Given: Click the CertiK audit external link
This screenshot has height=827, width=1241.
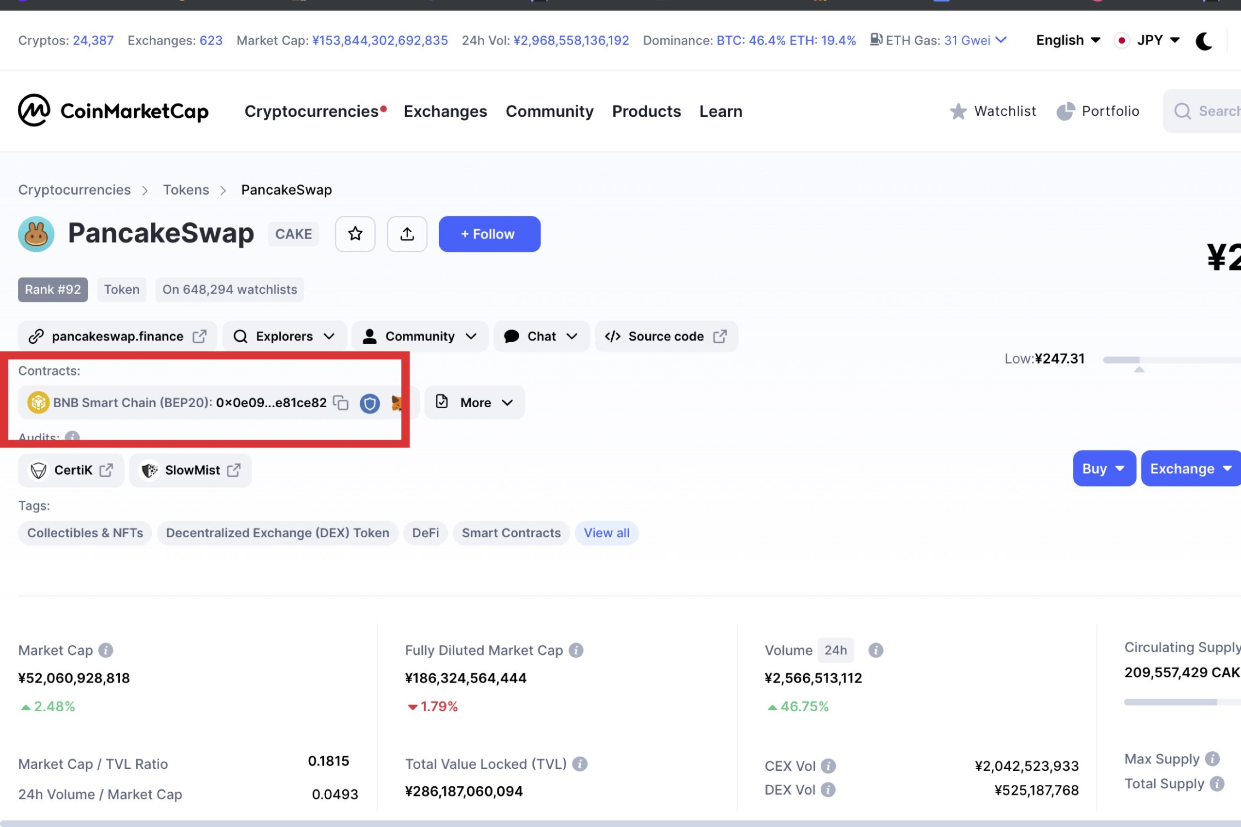Looking at the screenshot, I should click(x=71, y=469).
